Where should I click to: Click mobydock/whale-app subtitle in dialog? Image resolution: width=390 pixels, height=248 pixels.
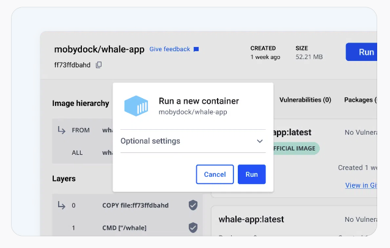tap(193, 112)
